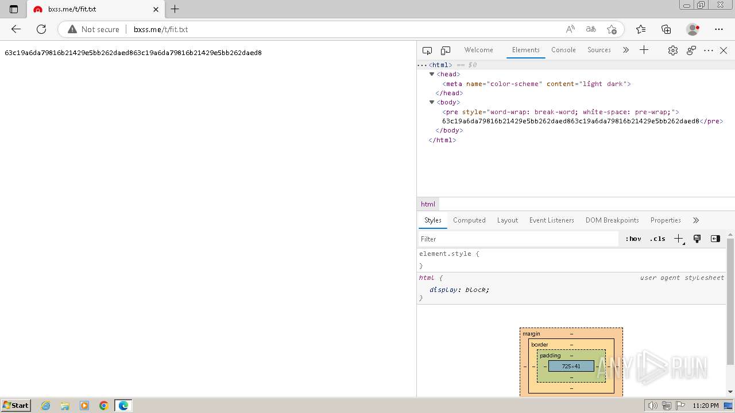Open a new browser tab with plus
The image size is (735, 413).
click(175, 9)
